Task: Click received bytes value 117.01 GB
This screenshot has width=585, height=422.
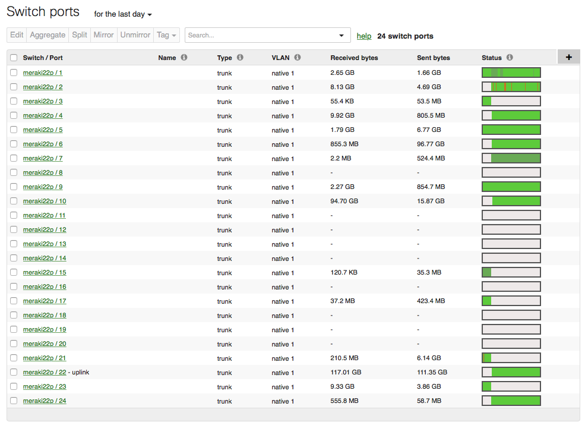Action: click(x=346, y=372)
